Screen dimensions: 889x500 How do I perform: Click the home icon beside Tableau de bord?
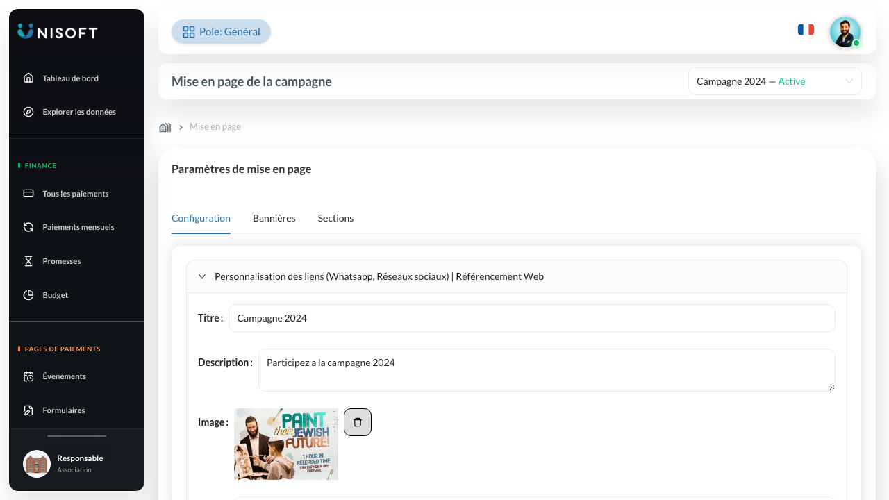pos(28,78)
